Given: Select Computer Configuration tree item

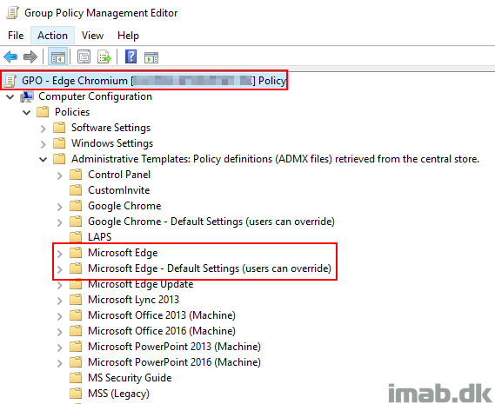Looking at the screenshot, I should click(x=95, y=96).
